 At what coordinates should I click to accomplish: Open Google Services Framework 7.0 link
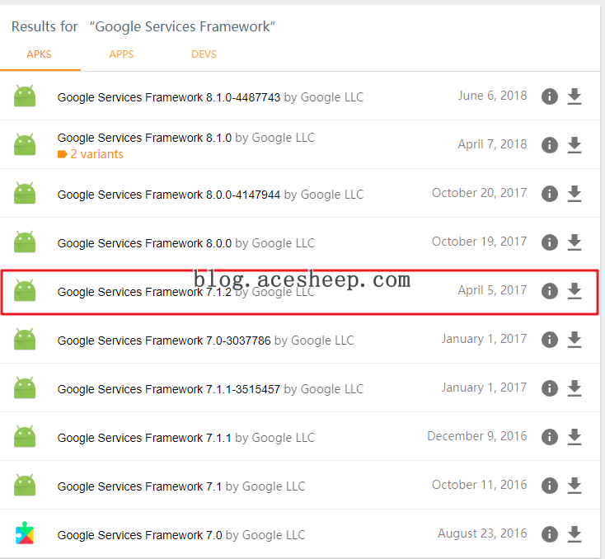click(139, 535)
